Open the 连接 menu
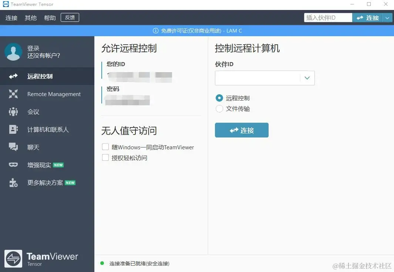Viewport: 394px width, 272px height. (11, 18)
